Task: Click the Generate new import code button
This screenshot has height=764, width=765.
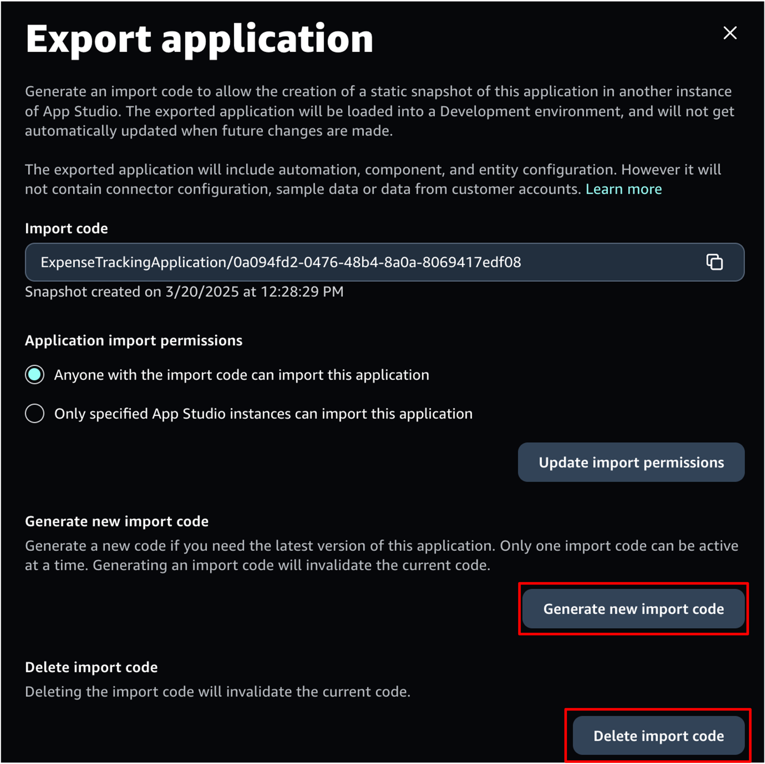Action: click(634, 609)
